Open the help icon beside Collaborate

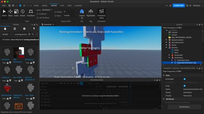tap(187, 6)
